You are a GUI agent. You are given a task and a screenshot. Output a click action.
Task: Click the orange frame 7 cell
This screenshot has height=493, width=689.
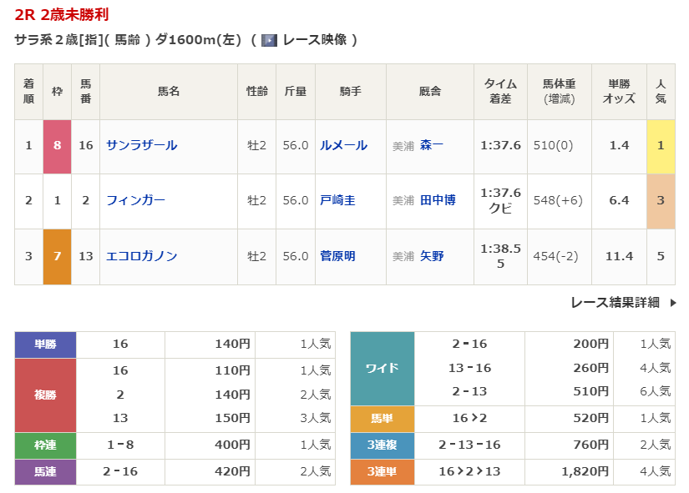click(x=57, y=256)
